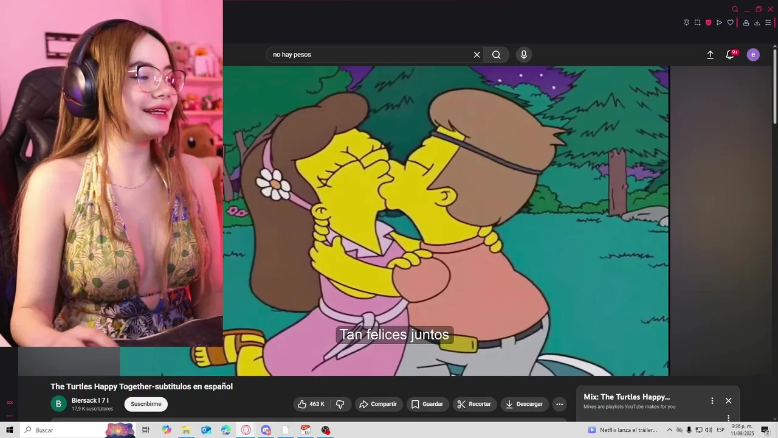778x438 pixels.
Task: Click the tray microphone icon
Action: (x=689, y=430)
